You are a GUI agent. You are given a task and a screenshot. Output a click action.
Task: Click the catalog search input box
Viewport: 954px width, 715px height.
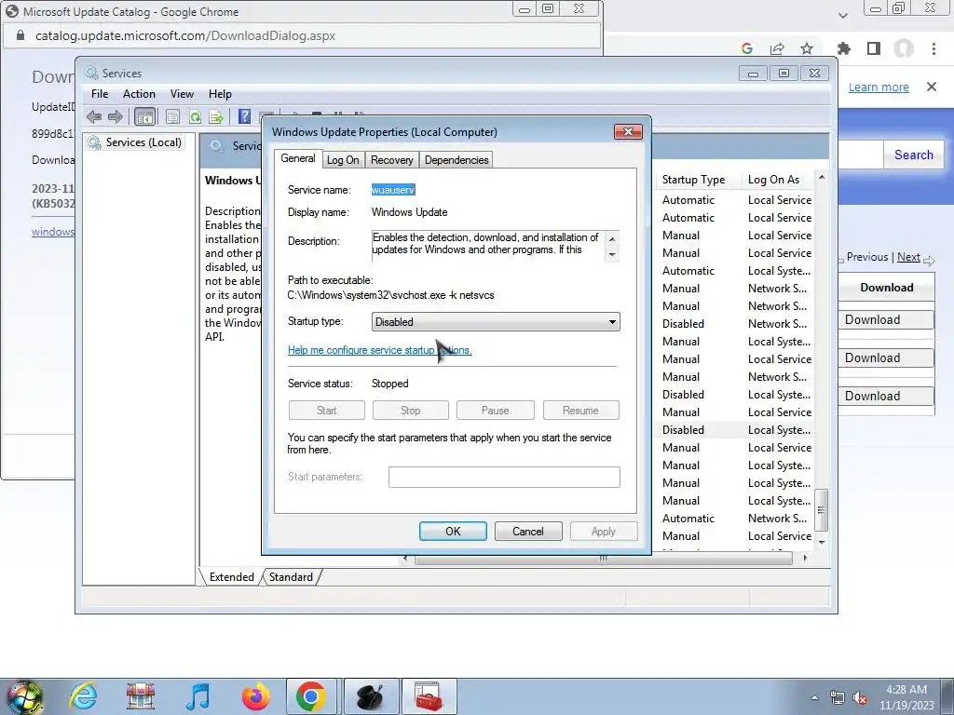(861, 155)
